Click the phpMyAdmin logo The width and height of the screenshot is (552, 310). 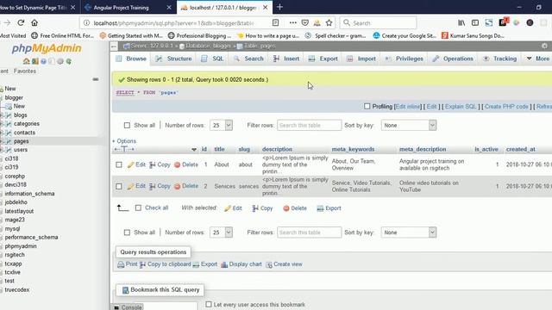click(x=47, y=48)
